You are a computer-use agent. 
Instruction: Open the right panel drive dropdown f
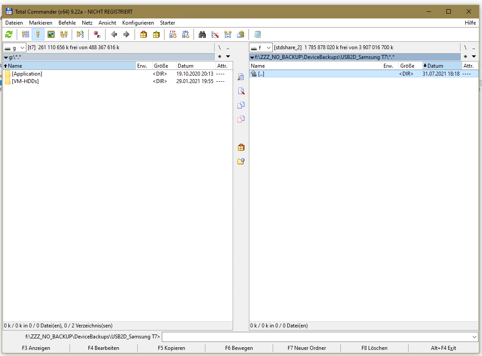(x=261, y=47)
